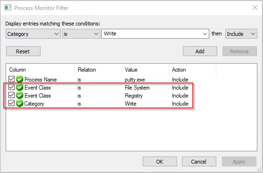Click Include action in putty.exe row
Screen dimensions: 263x173
click(180, 80)
